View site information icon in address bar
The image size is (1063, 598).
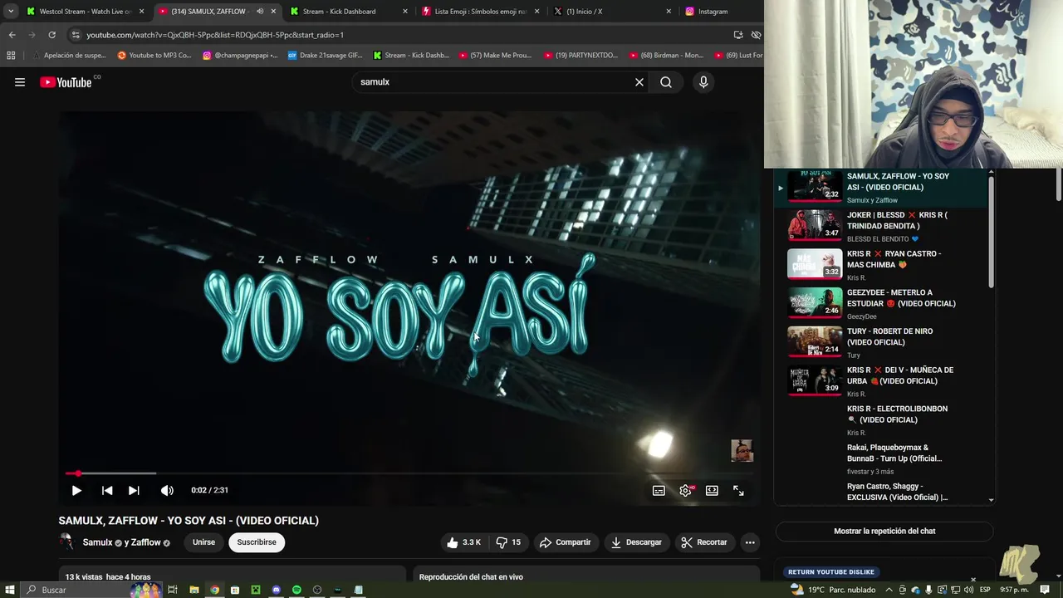click(x=76, y=35)
